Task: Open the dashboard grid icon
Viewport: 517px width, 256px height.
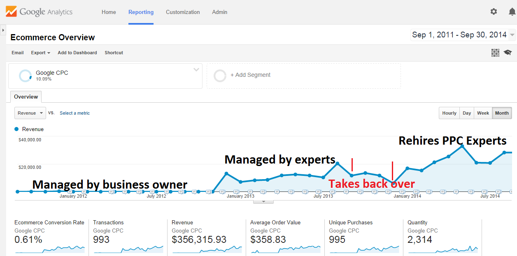Action: coord(495,53)
